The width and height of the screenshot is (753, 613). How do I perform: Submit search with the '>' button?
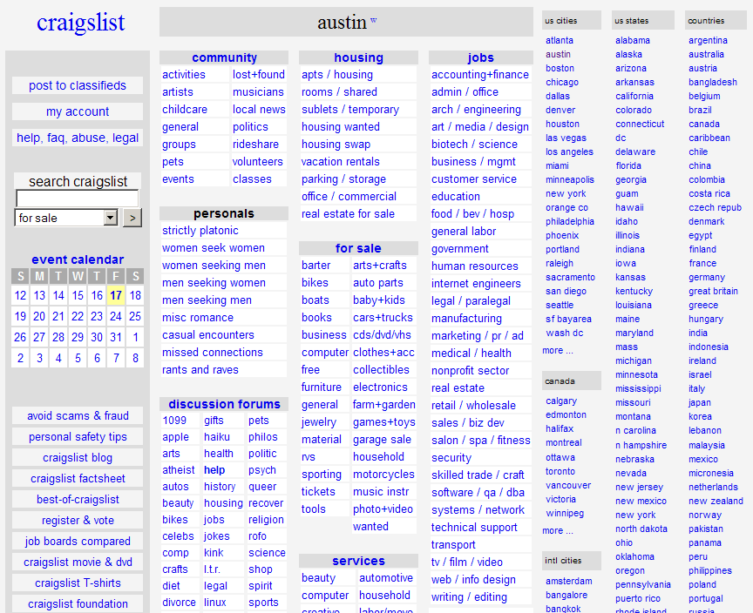132,219
